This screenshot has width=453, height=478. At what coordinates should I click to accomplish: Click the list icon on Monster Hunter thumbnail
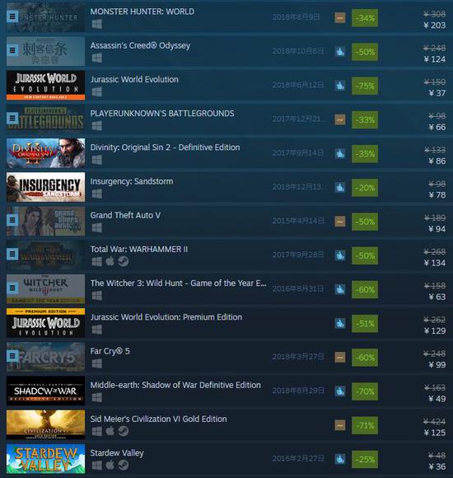point(12,16)
